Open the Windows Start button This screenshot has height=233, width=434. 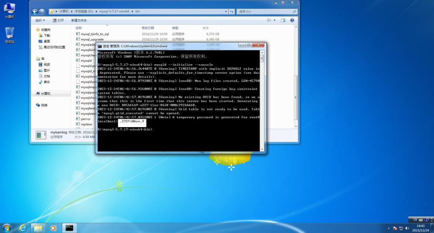(7, 228)
